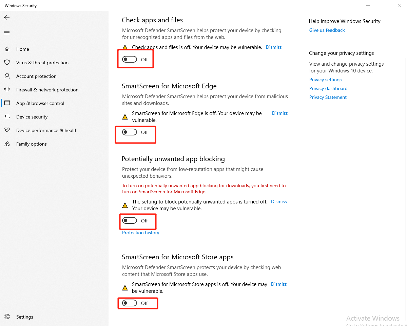Click the Virus & threat protection shield icon
407x326 pixels.
[7, 63]
